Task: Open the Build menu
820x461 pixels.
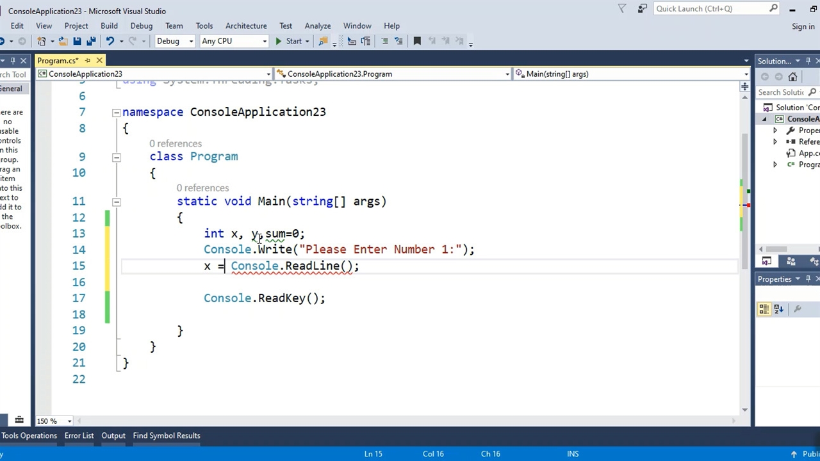Action: tap(109, 26)
